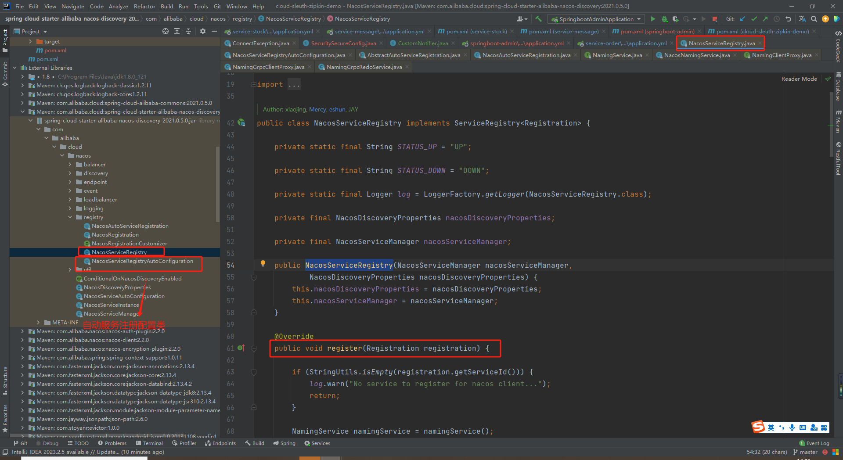Fold the constructor body at line 55
The width and height of the screenshot is (843, 460).
point(254,277)
